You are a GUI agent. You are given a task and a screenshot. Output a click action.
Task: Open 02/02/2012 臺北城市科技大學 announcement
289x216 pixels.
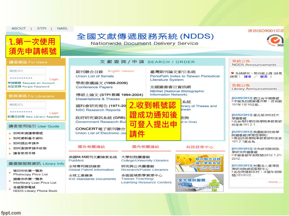(x=257, y=120)
